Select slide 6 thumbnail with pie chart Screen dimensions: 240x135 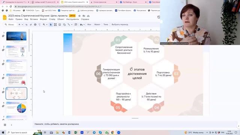tap(16, 108)
